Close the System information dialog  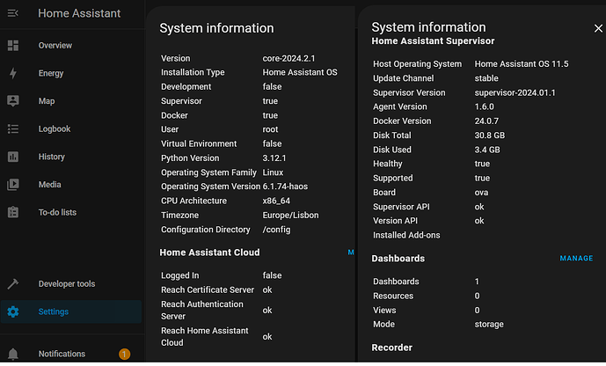tap(598, 27)
